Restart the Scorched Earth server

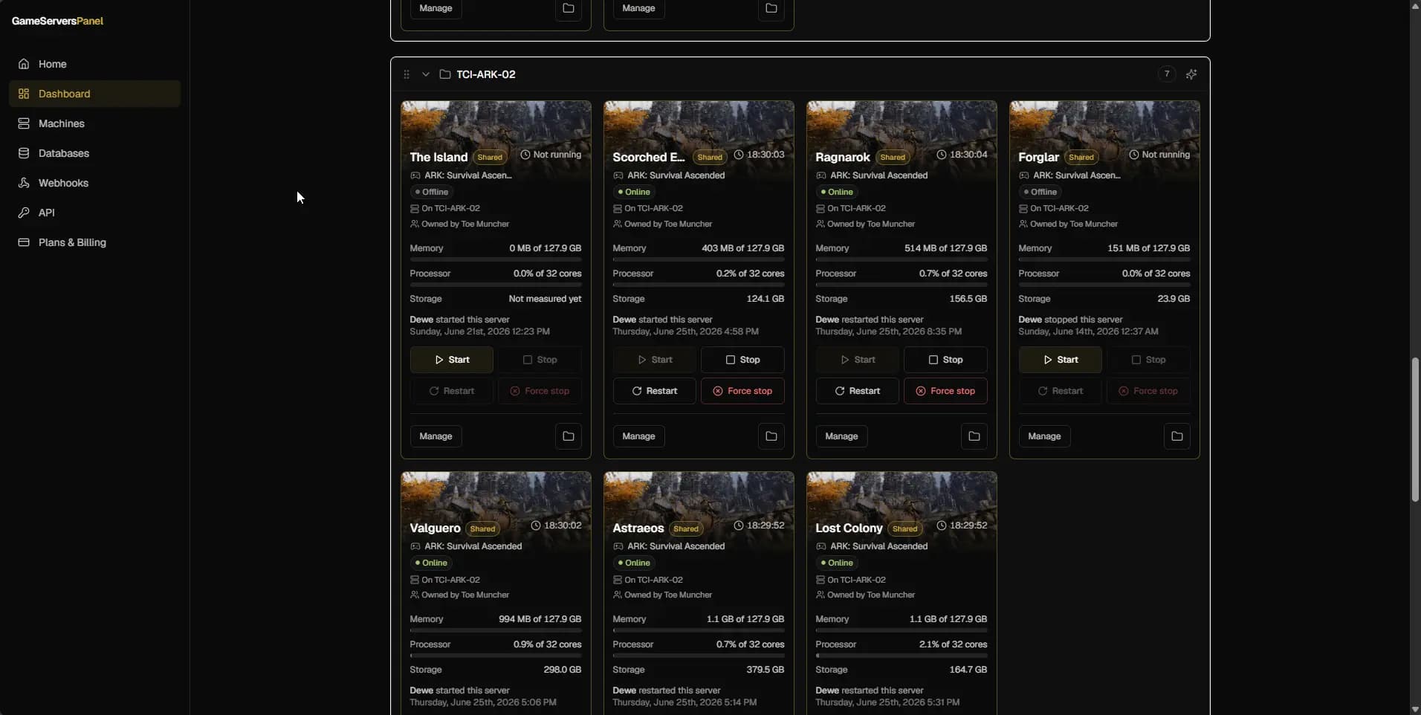click(x=654, y=391)
